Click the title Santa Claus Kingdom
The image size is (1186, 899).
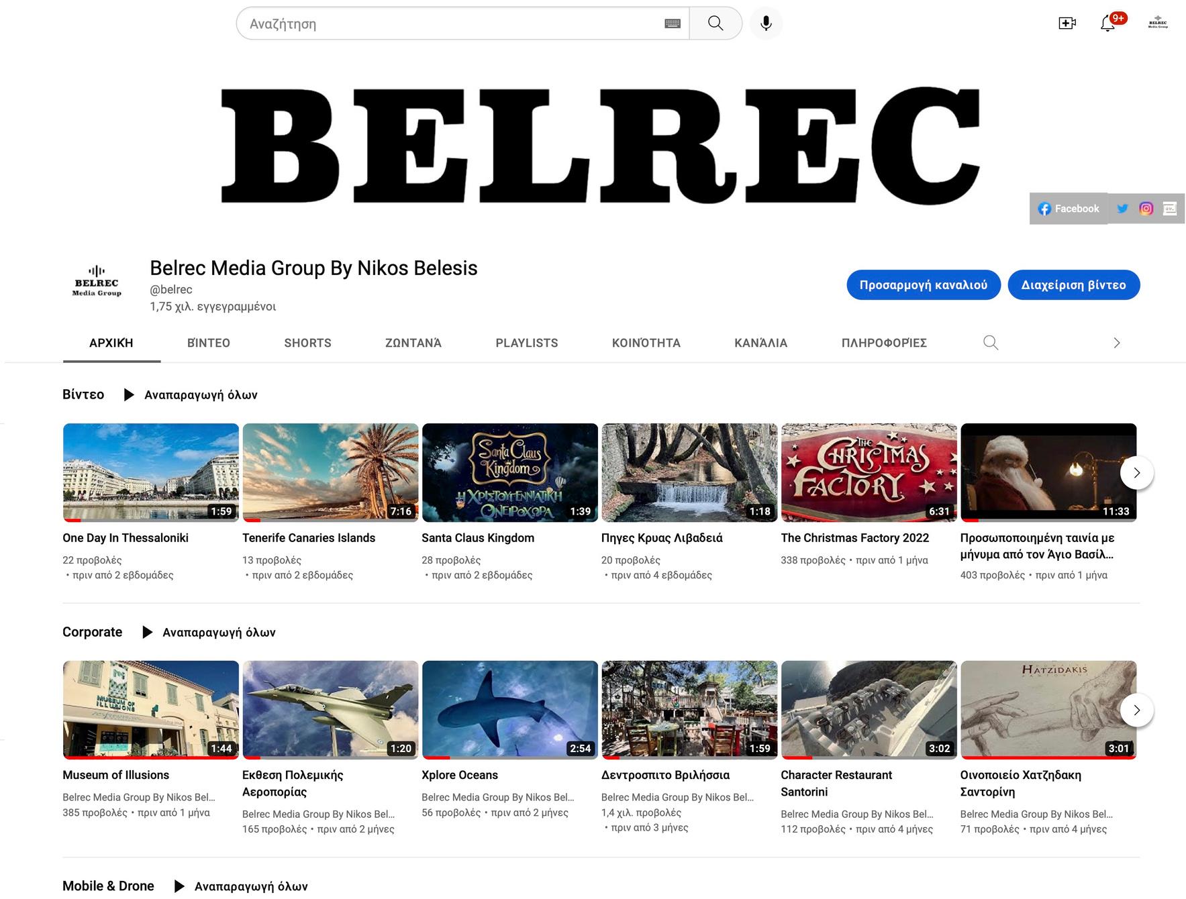coord(478,538)
